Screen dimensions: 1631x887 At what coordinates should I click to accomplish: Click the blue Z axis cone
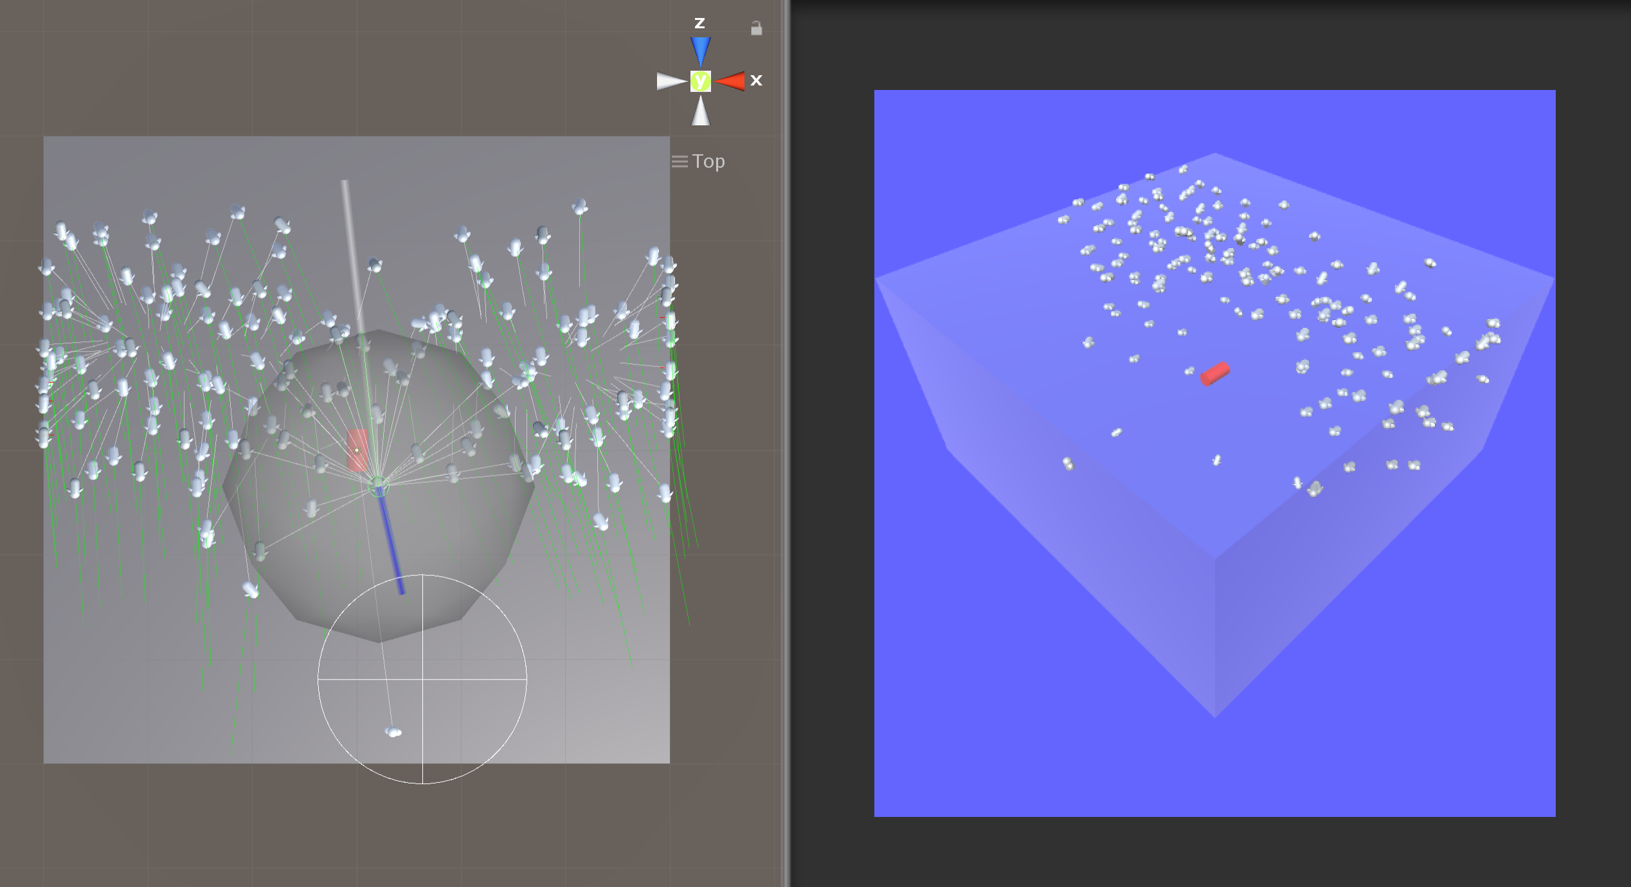pyautogui.click(x=700, y=50)
